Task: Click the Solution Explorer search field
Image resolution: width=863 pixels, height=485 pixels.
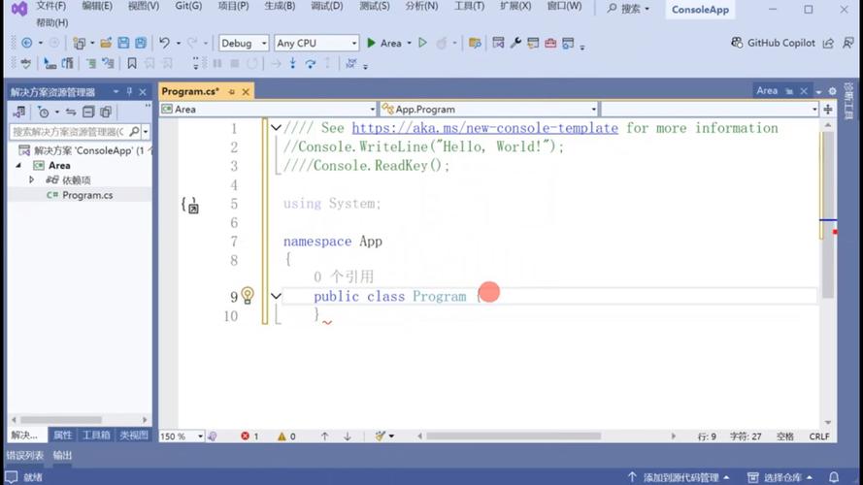Action: tap(69, 131)
